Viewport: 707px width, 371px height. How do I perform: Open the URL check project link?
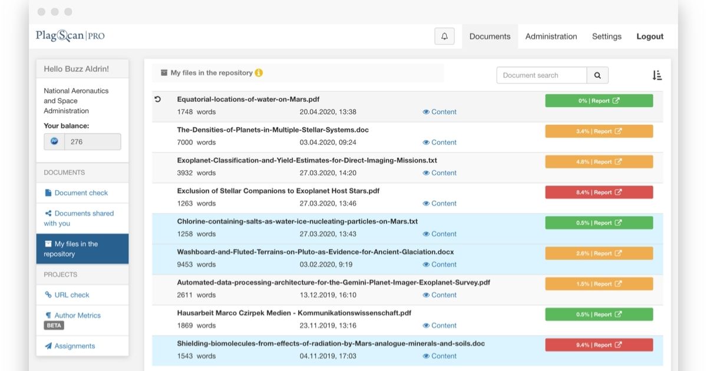pyautogui.click(x=72, y=295)
